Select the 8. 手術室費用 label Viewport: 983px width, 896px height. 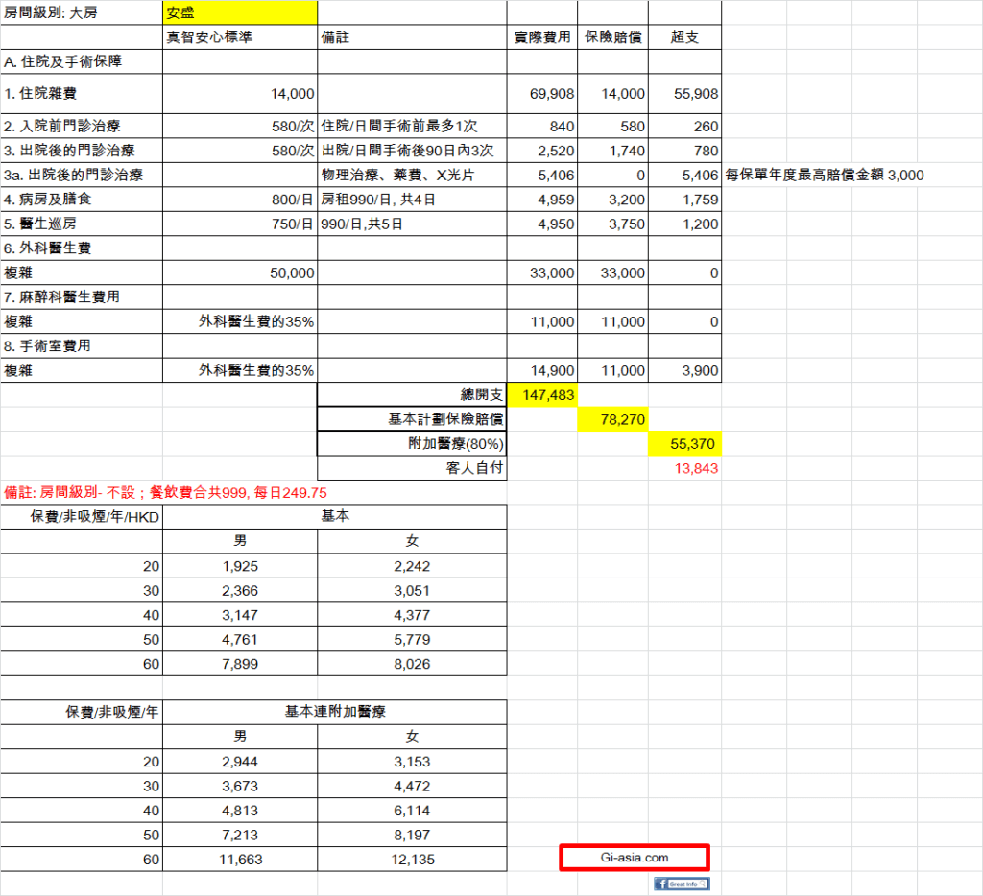(x=82, y=346)
